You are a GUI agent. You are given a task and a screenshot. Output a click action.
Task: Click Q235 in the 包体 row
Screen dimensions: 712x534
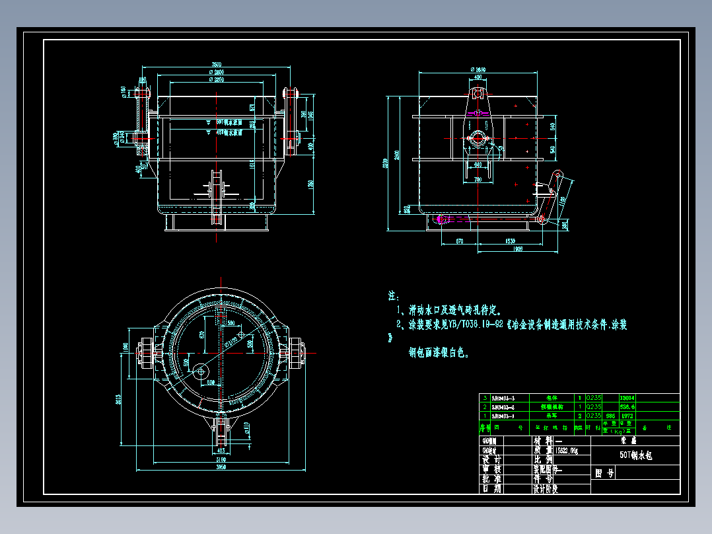tap(594, 398)
